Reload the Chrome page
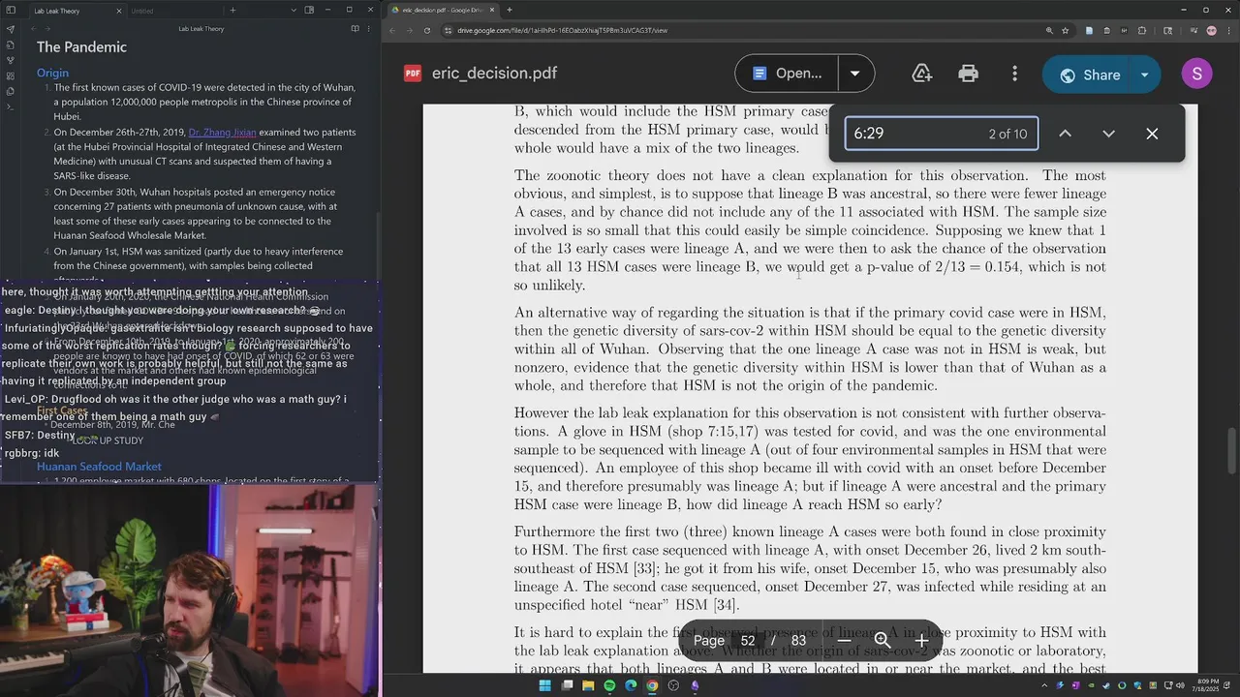The width and height of the screenshot is (1240, 697). 427,30
